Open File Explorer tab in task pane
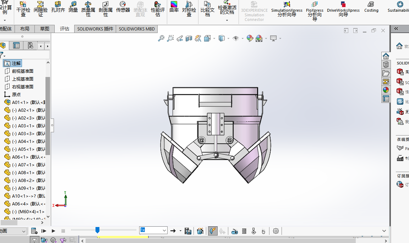The image size is (409, 243). pos(386,73)
